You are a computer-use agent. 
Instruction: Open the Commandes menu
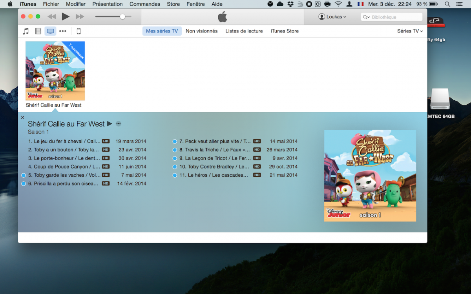145,4
